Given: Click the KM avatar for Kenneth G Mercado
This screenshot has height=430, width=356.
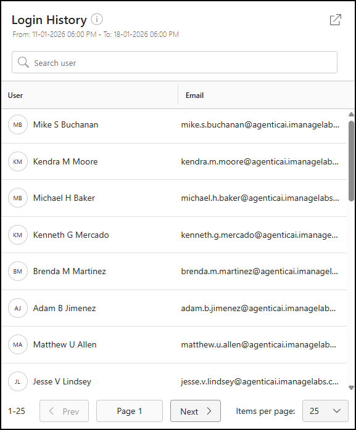Looking at the screenshot, I should click(18, 235).
